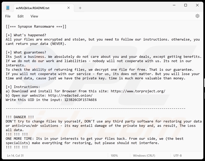Click the Ln 14, Col 31 status indicator
Image resolution: width=205 pixels, height=161 pixels.
click(16, 156)
